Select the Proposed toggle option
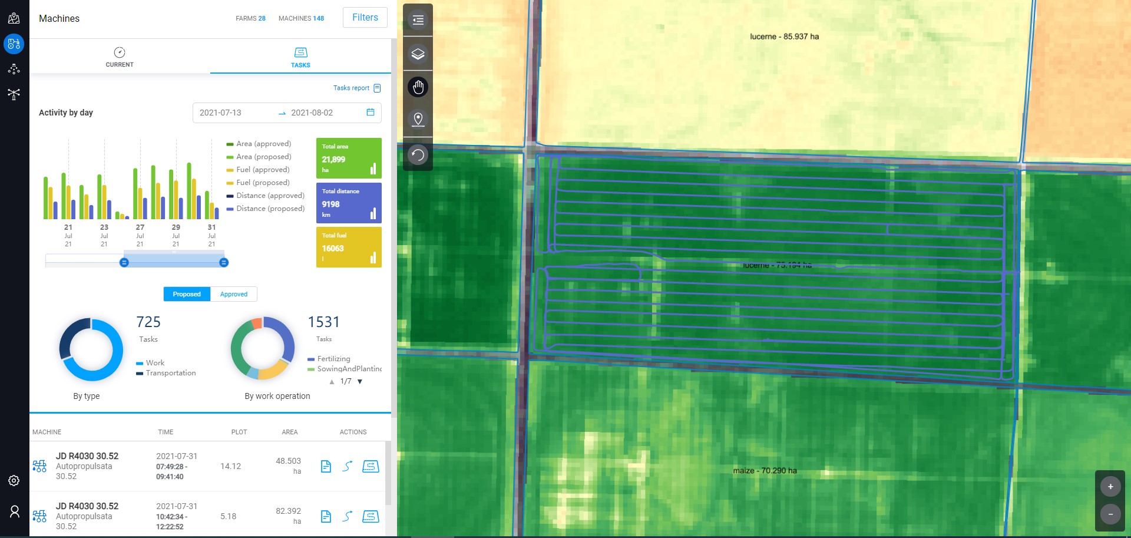 click(x=187, y=294)
